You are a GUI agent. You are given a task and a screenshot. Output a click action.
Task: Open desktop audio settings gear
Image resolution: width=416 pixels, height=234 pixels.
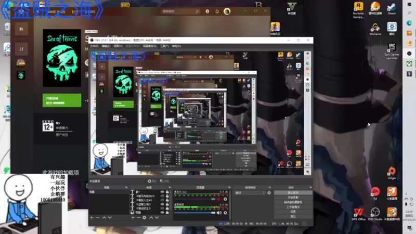tap(225, 213)
